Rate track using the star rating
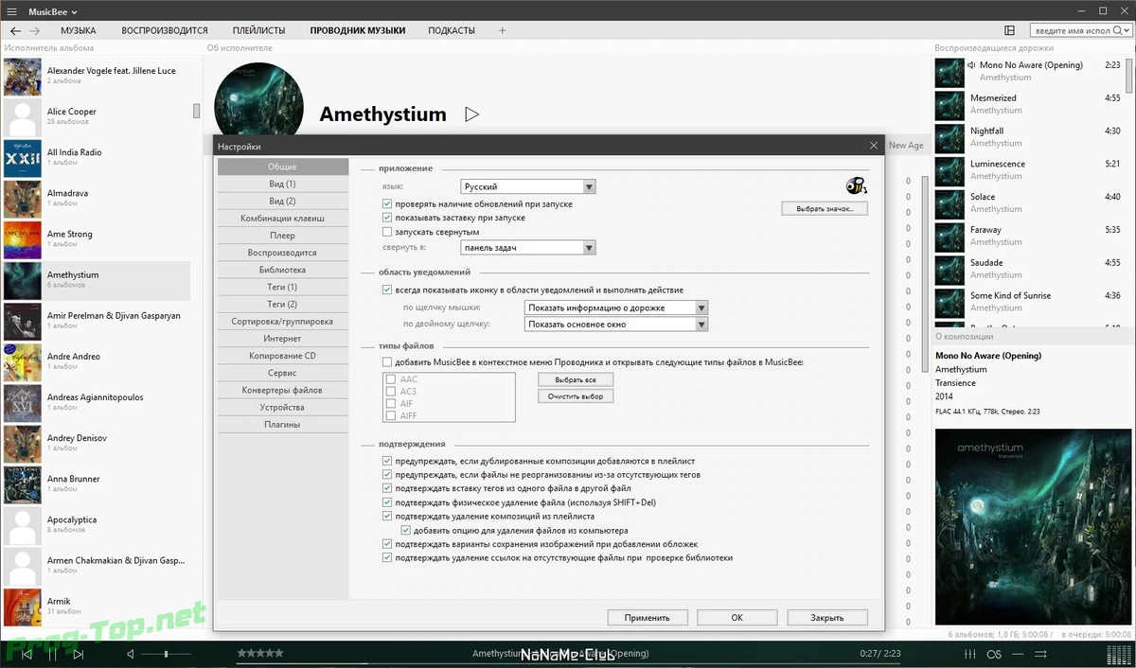Viewport: 1136px width, 668px height. [x=259, y=653]
